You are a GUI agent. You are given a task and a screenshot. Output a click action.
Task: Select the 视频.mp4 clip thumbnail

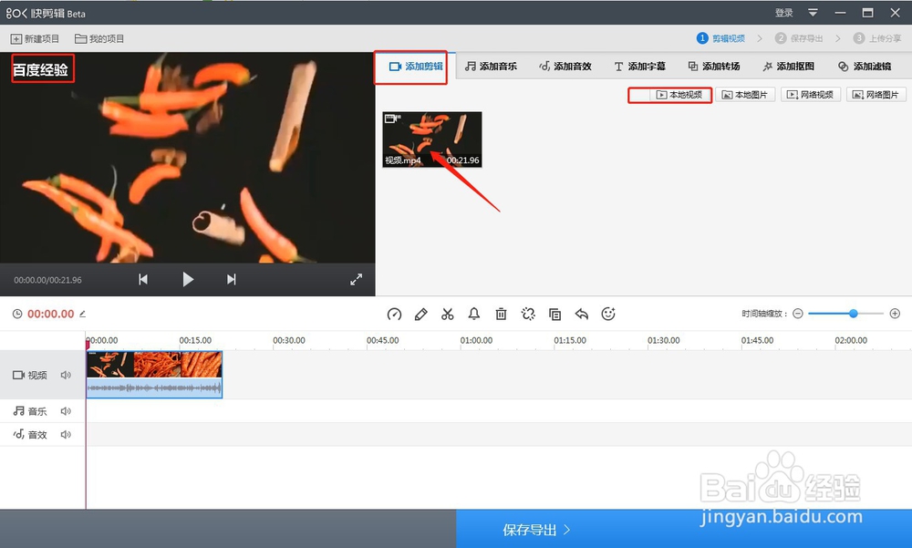click(x=431, y=139)
